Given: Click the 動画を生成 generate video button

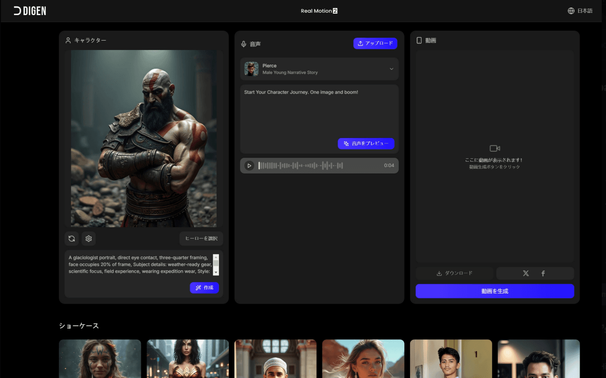Looking at the screenshot, I should pyautogui.click(x=495, y=291).
